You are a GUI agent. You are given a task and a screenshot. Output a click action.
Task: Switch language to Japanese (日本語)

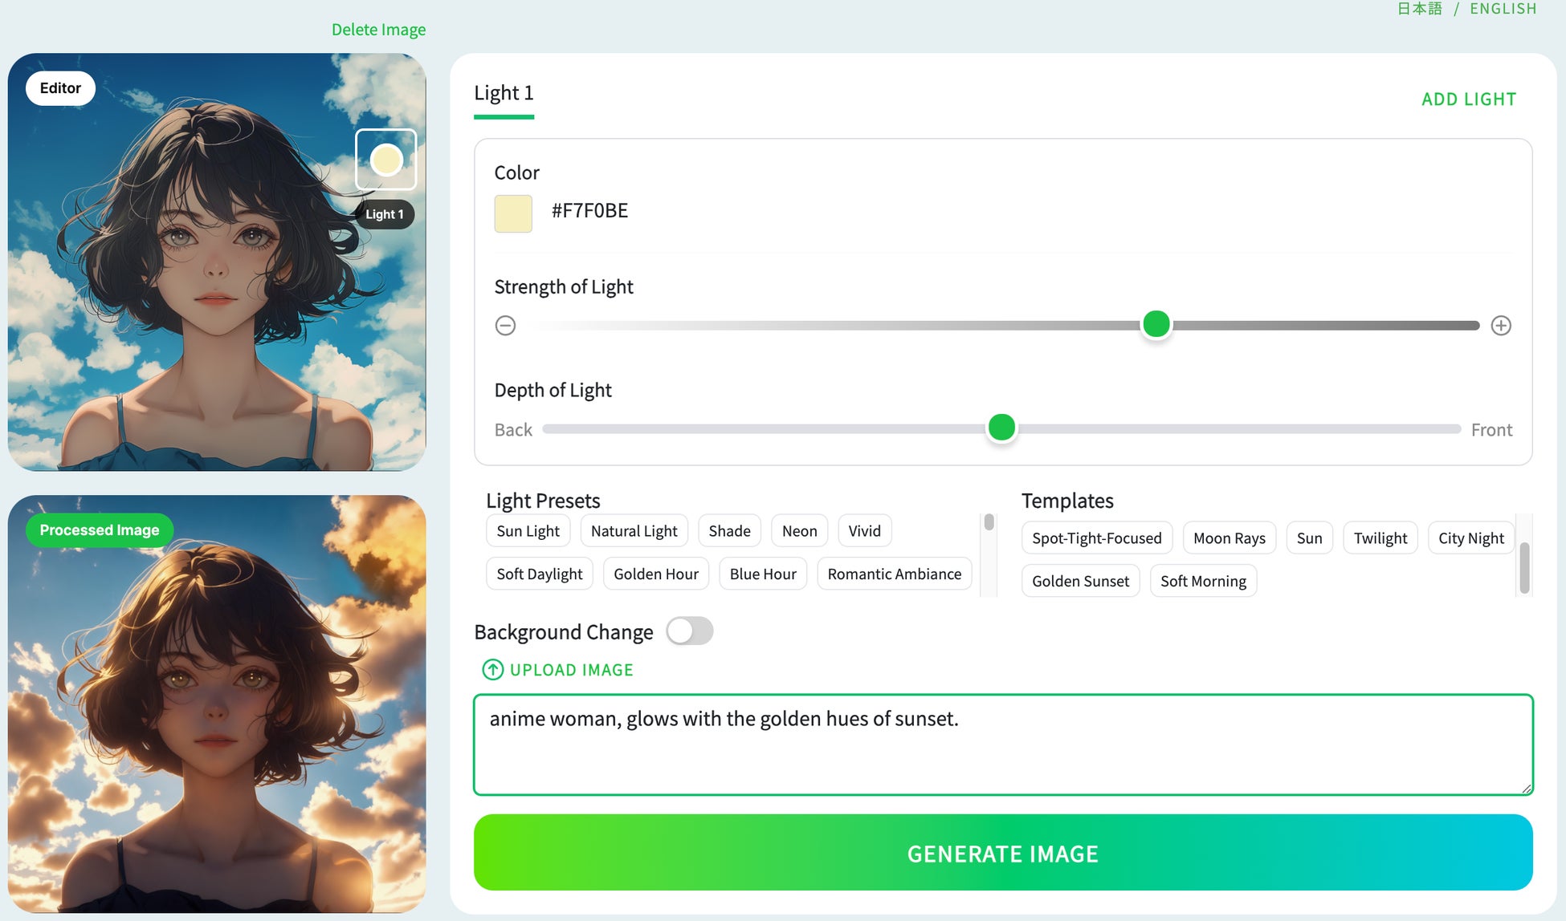tap(1420, 9)
